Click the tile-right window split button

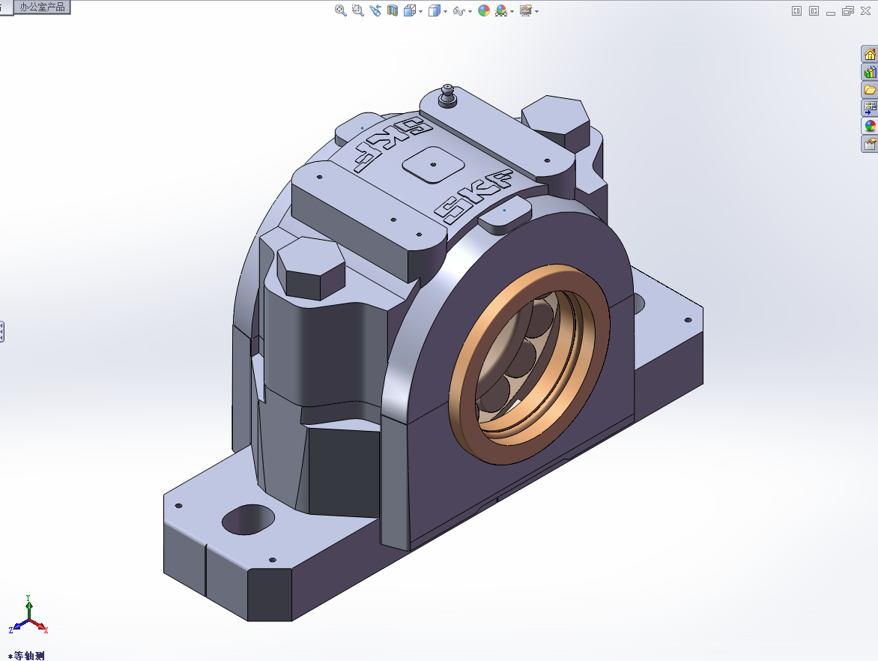[814, 10]
